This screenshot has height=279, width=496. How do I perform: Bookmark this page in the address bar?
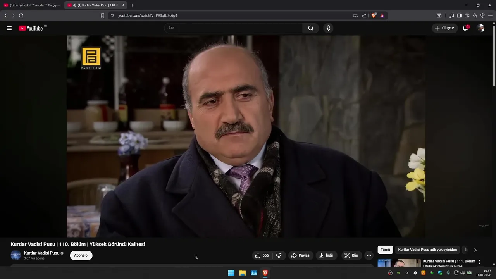(x=103, y=15)
